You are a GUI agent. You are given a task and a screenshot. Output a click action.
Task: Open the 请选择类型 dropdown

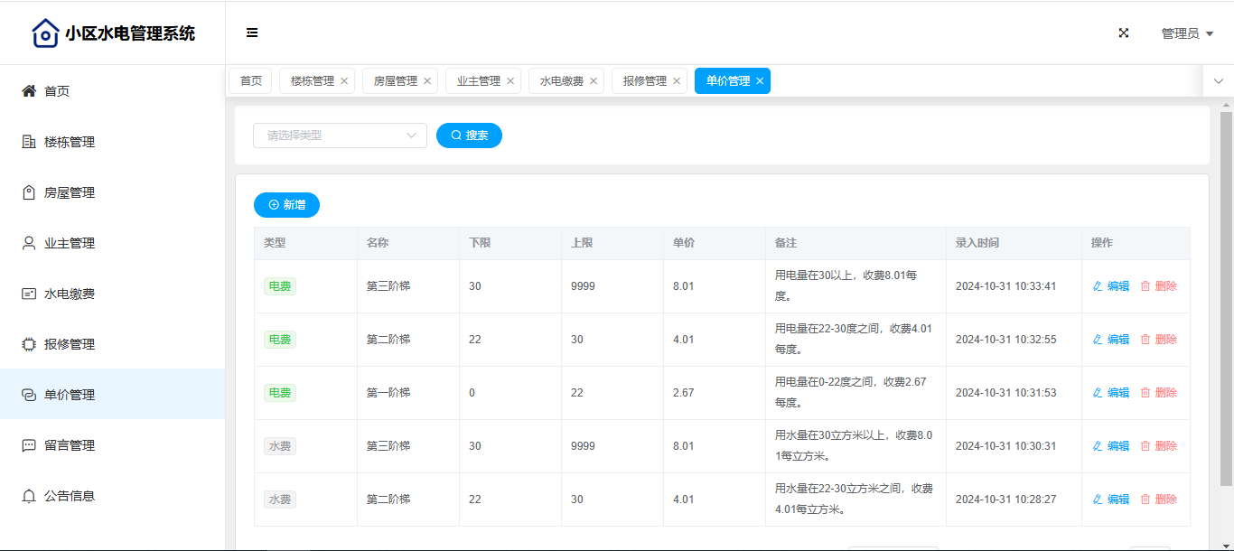click(x=340, y=135)
